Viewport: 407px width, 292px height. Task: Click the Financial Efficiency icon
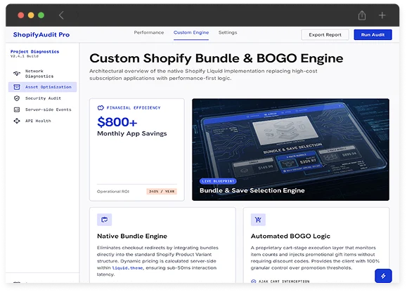tap(101, 108)
